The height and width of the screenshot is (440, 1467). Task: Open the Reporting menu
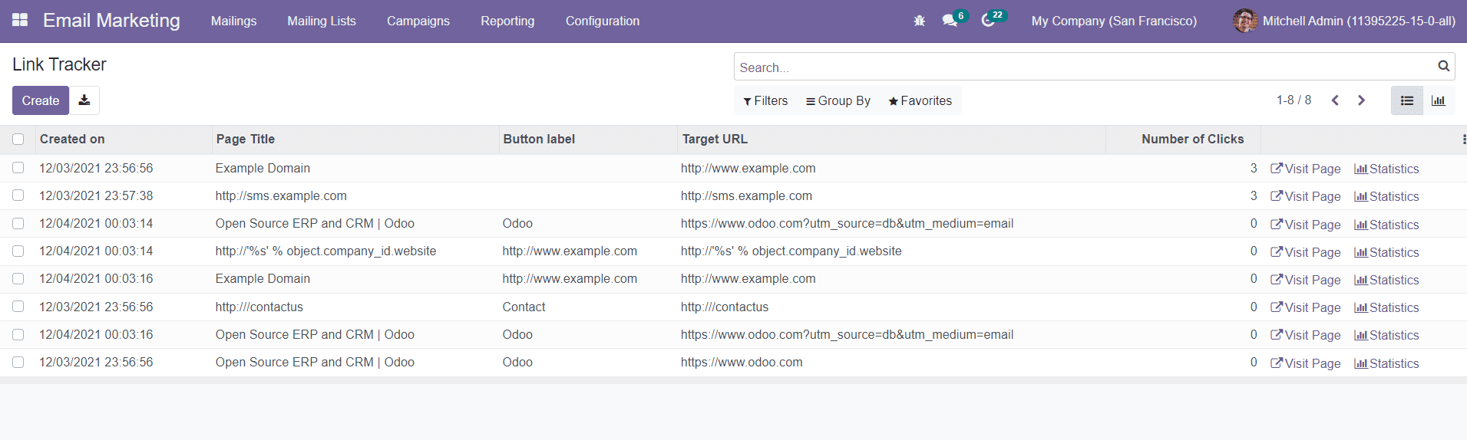[x=507, y=21]
